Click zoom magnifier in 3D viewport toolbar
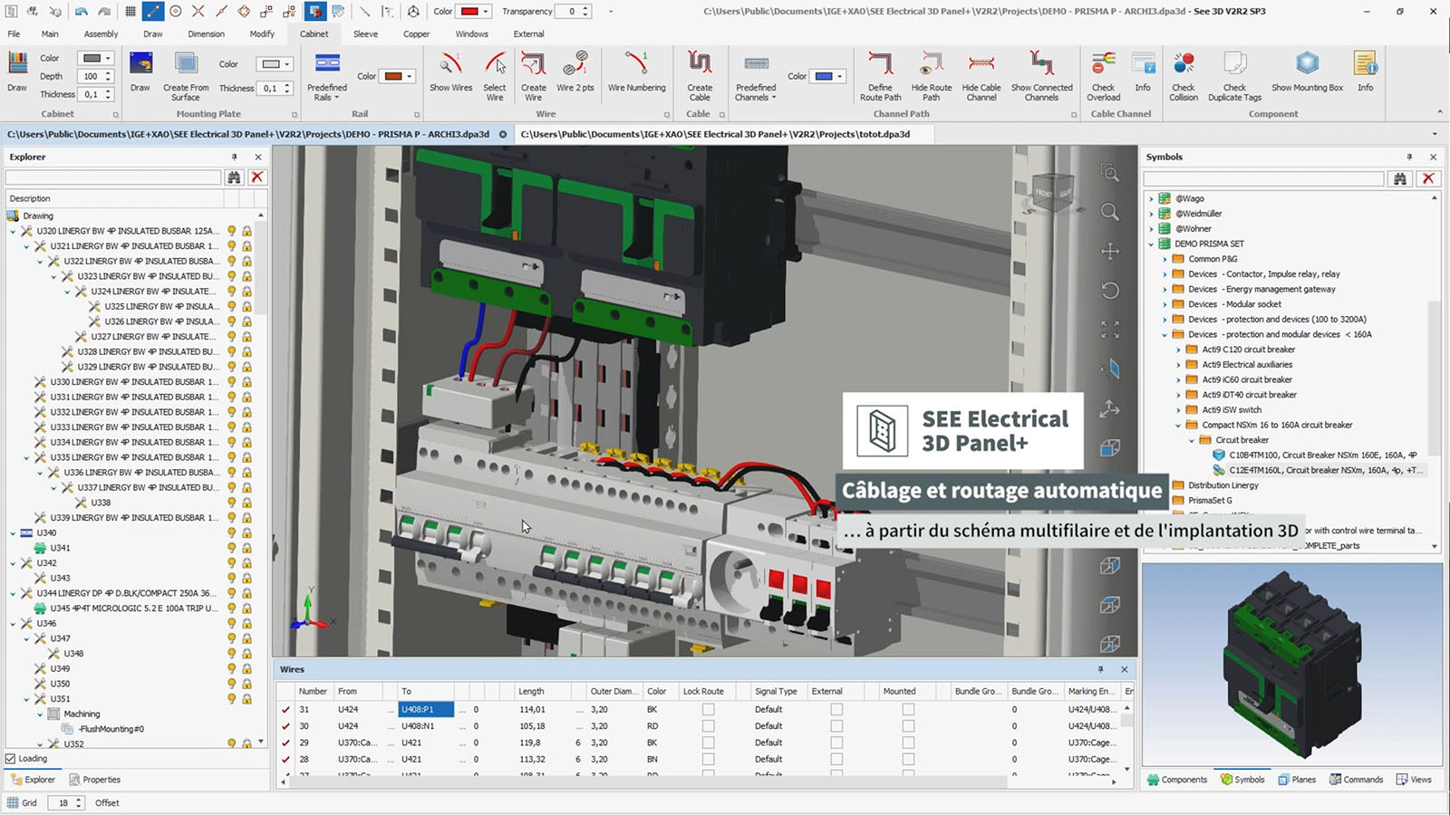1450x815 pixels. [x=1109, y=212]
